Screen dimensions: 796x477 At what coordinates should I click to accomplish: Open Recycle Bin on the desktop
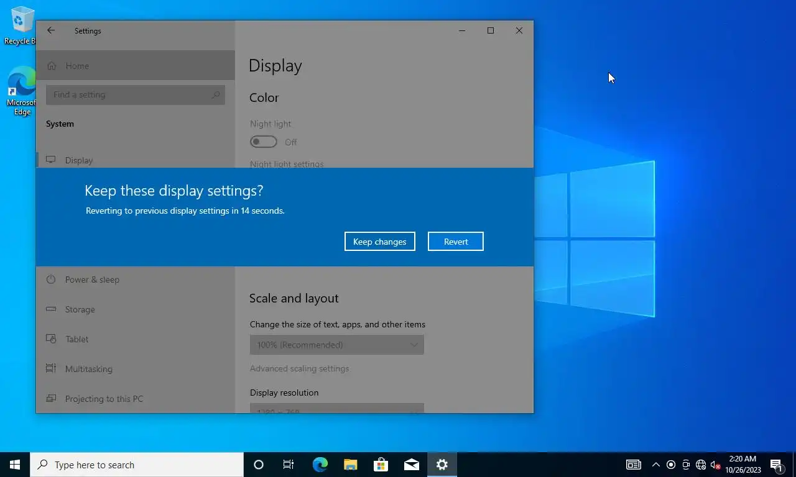coord(21,26)
